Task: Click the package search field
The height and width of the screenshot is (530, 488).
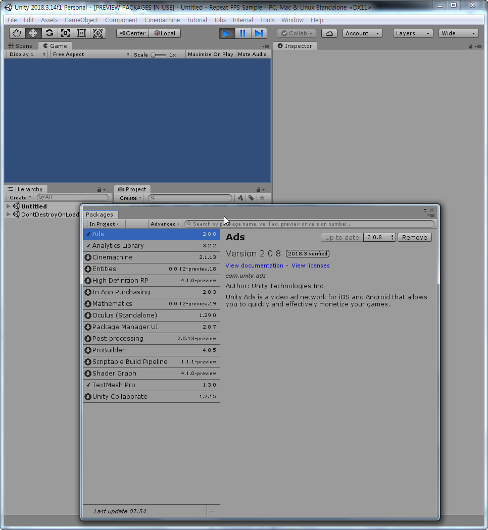Action: 309,224
